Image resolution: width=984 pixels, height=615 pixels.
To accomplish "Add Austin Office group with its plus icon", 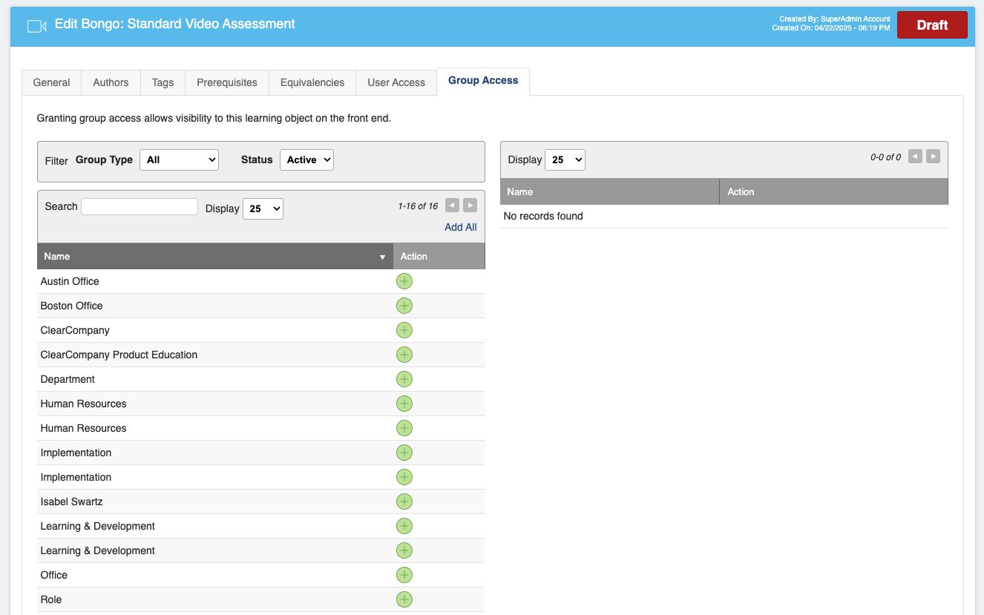I will pos(404,281).
